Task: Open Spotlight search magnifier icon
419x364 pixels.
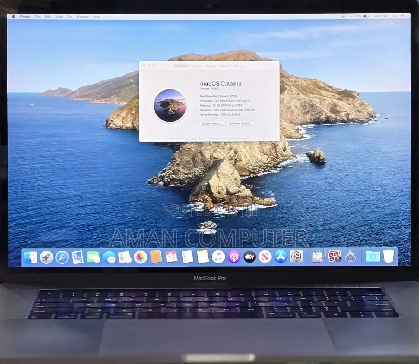Action: point(395,16)
